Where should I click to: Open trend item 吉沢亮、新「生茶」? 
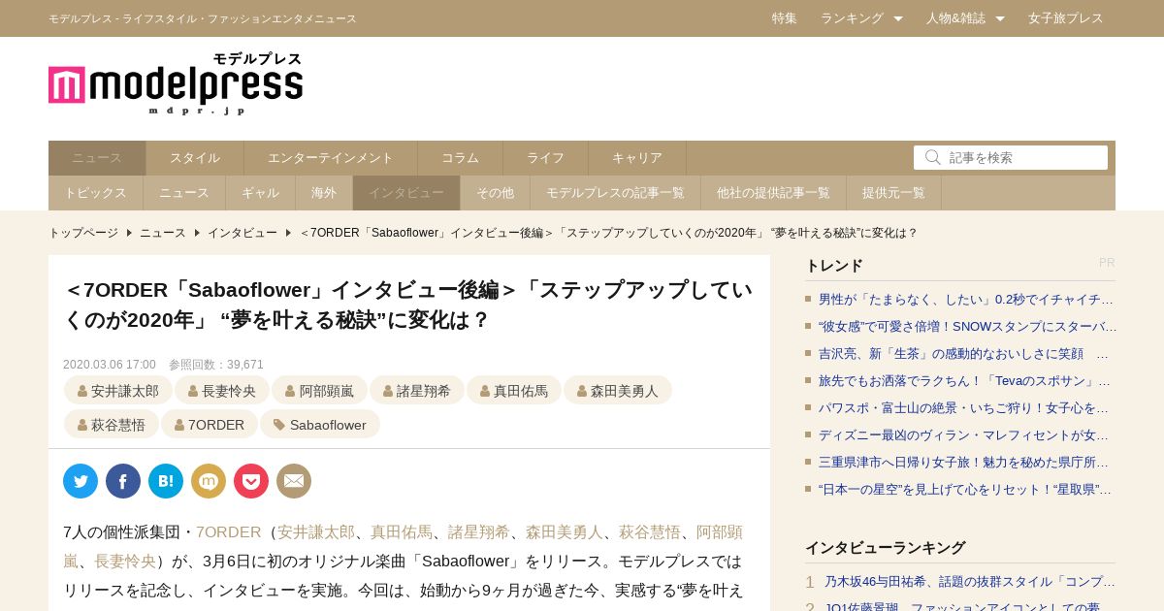point(963,354)
